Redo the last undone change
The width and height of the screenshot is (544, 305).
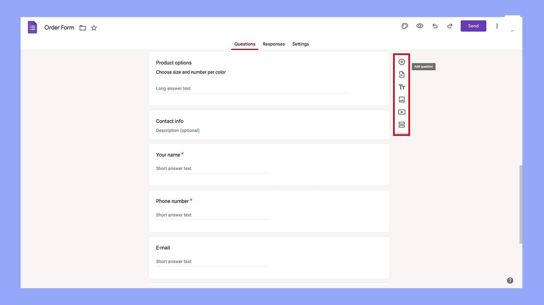tap(449, 26)
